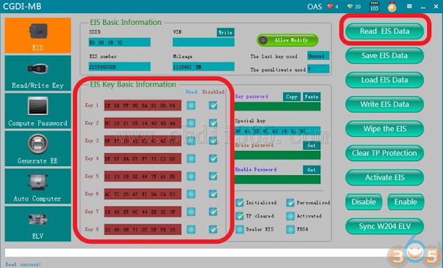
Task: Open Read/Write Key module
Action: click(38, 73)
